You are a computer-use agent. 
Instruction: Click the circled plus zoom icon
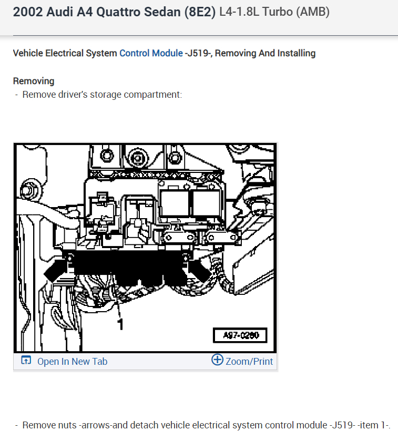click(218, 360)
